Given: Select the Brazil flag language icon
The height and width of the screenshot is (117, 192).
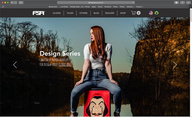Looking at the screenshot, I should point(156,13).
